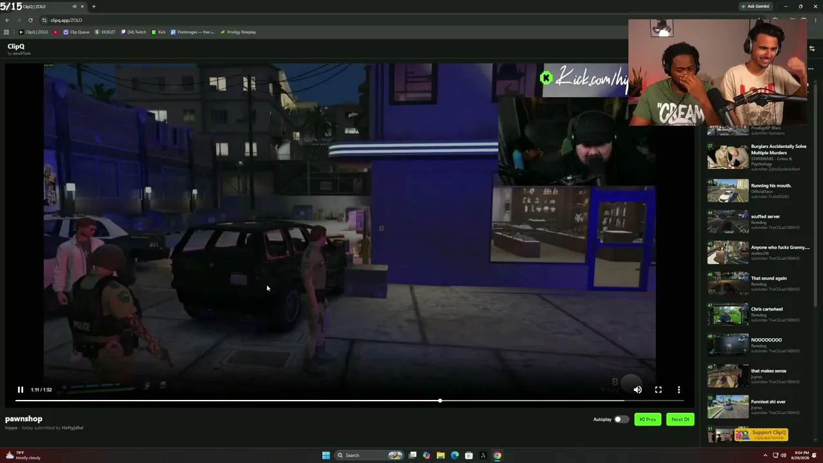Select the 'NOOOOOOOO' clip title
The image size is (823, 463).
766,340
